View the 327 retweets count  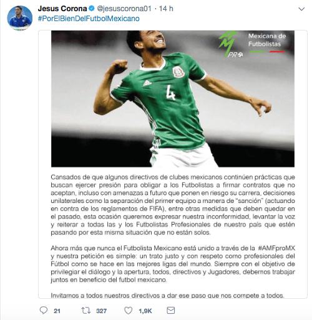point(101,311)
